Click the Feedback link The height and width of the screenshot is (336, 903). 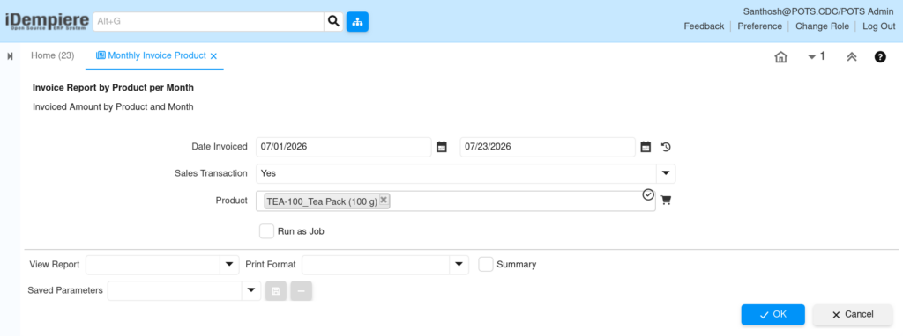pos(704,26)
